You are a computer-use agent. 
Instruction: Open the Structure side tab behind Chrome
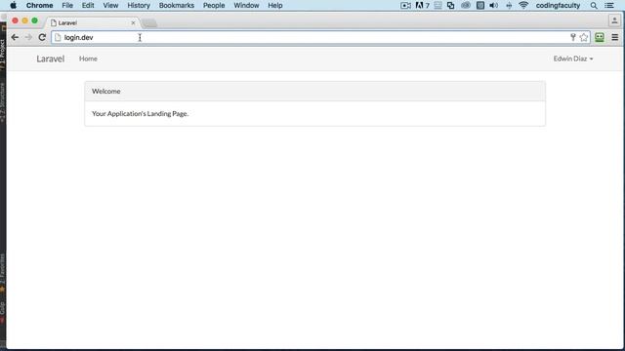(x=2, y=102)
